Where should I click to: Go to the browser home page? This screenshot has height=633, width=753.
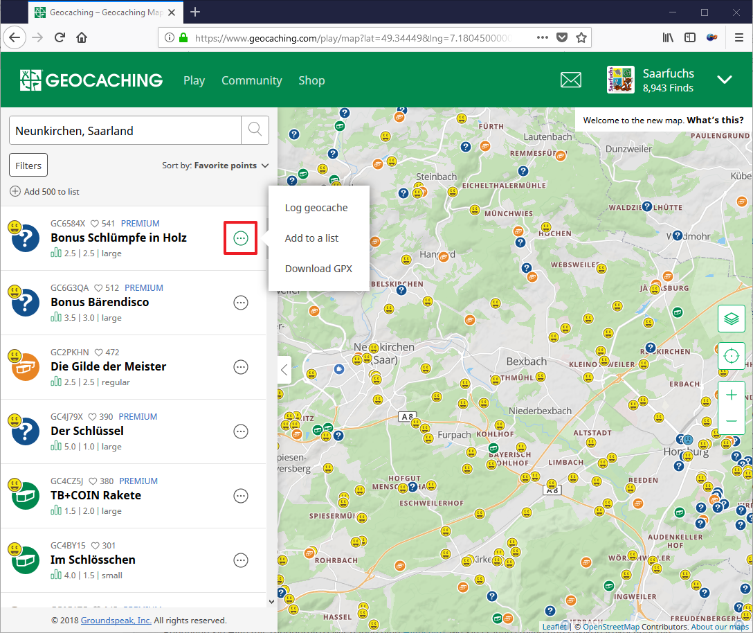[x=82, y=37]
